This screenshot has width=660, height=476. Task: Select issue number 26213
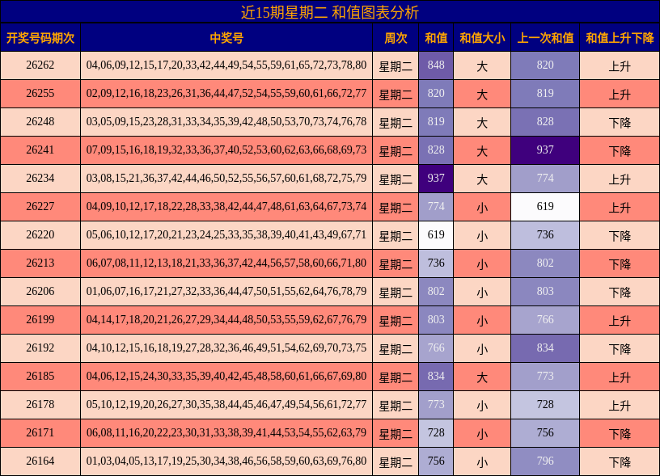click(x=40, y=263)
